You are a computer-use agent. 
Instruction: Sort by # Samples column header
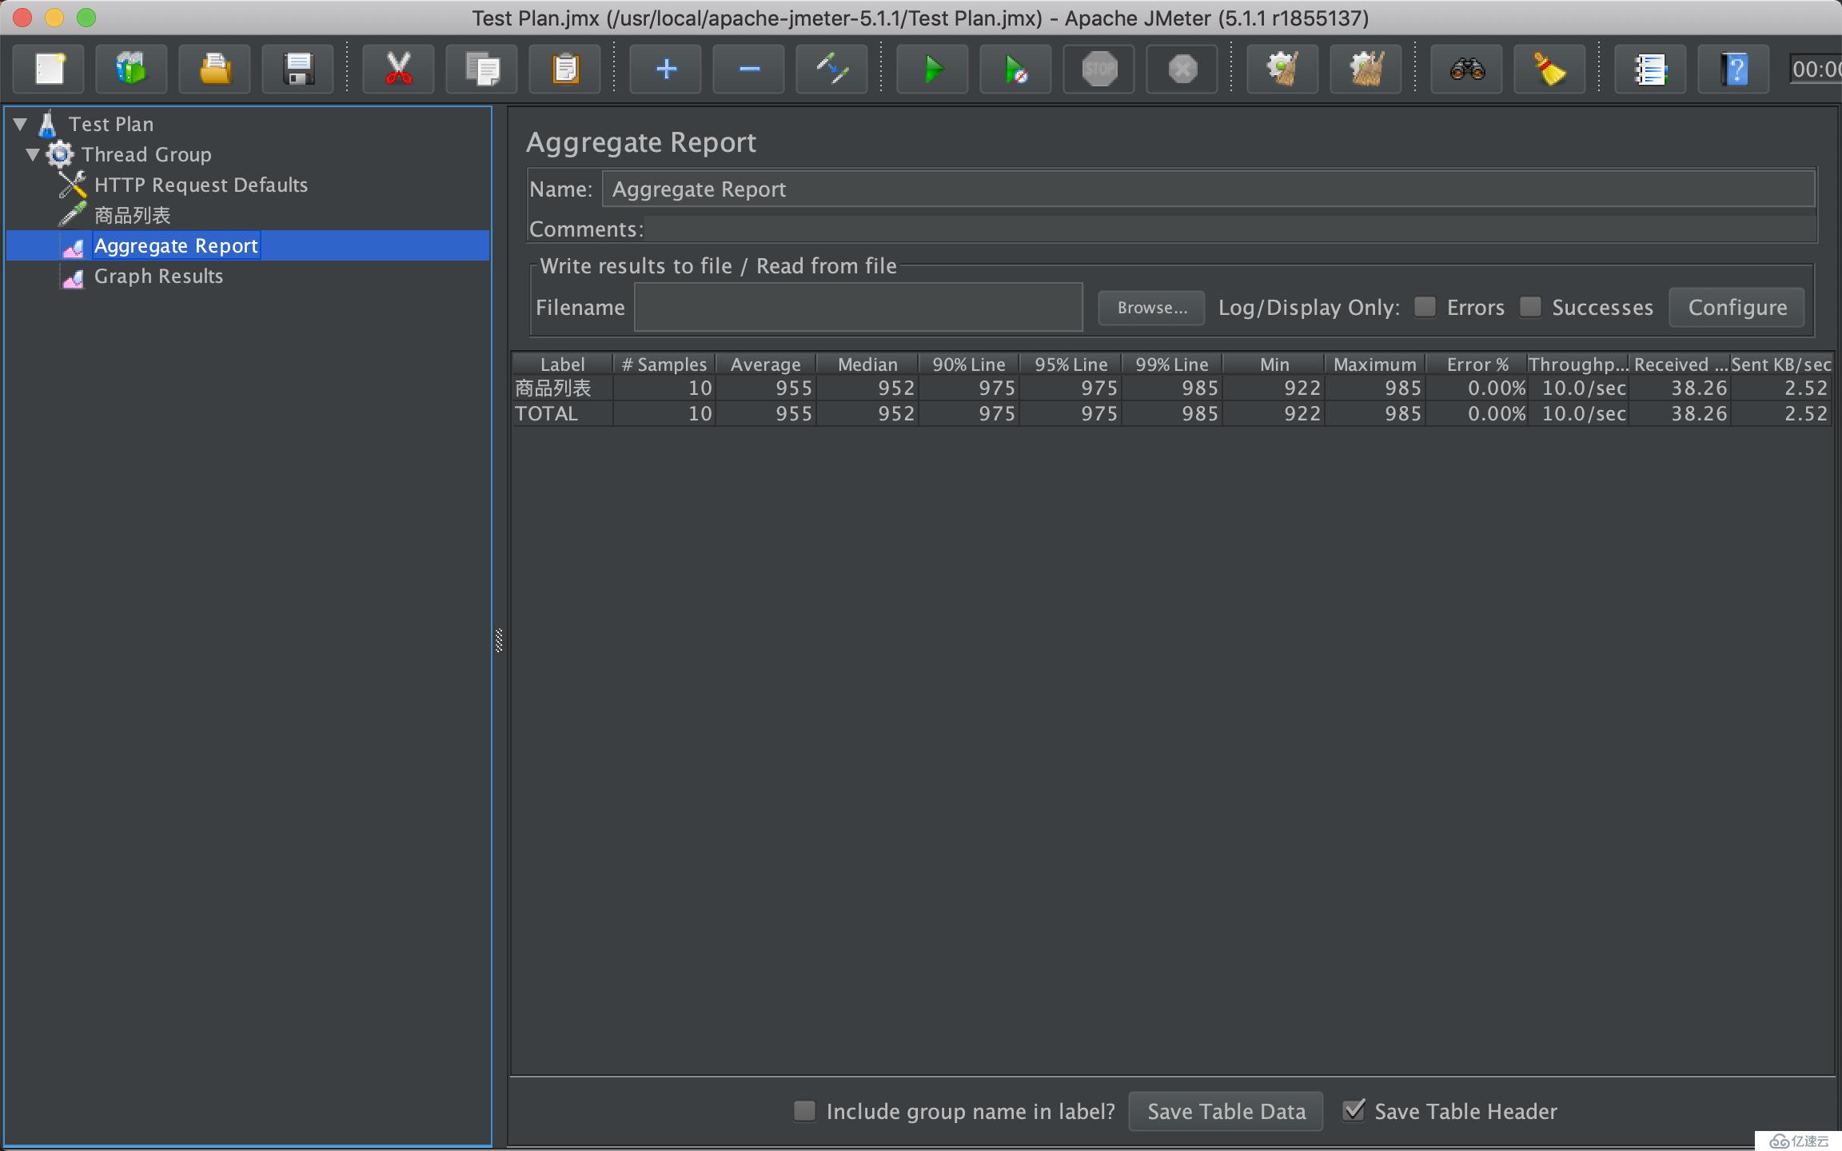pos(664,364)
